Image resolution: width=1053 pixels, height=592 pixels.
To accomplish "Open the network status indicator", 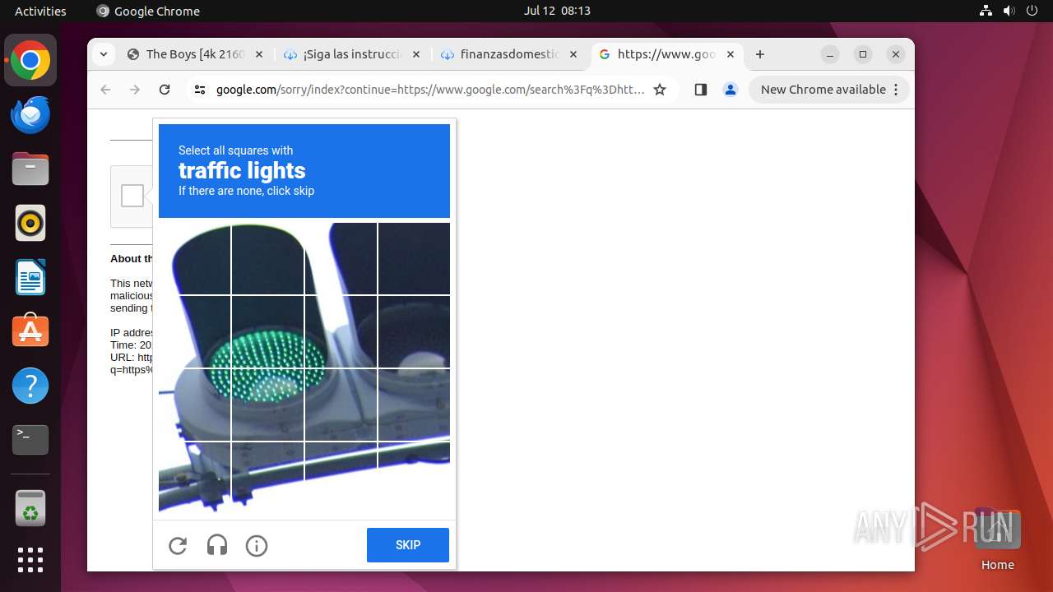I will 986,11.
